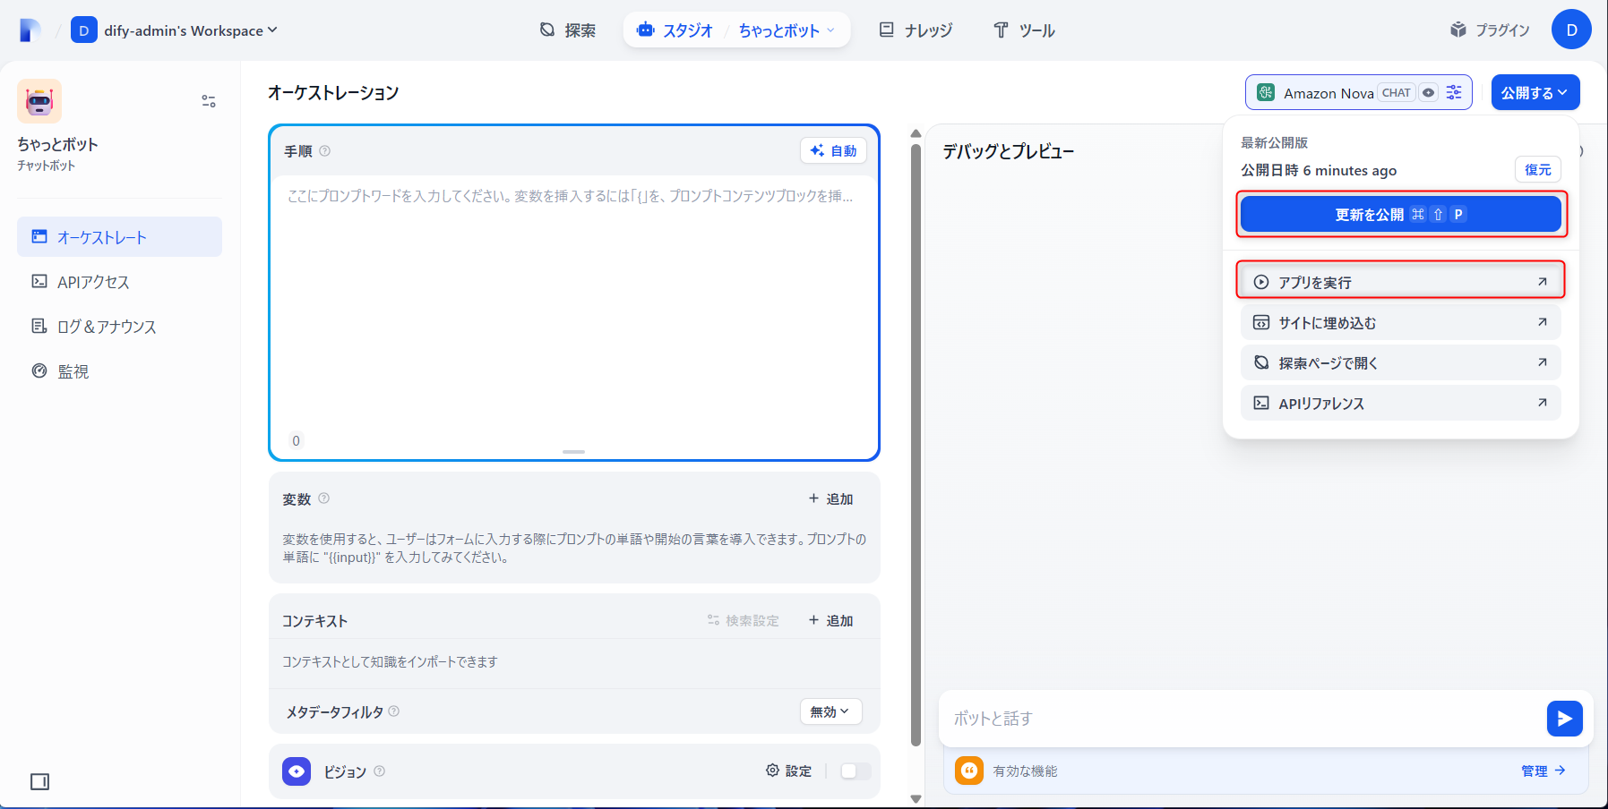Open 監視 monitoring in the sidebar
The width and height of the screenshot is (1608, 809).
click(119, 371)
